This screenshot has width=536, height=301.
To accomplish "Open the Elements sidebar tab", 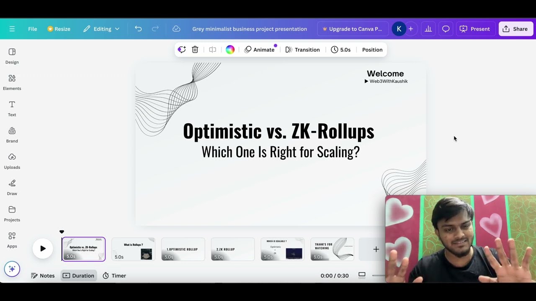I will coord(12,82).
